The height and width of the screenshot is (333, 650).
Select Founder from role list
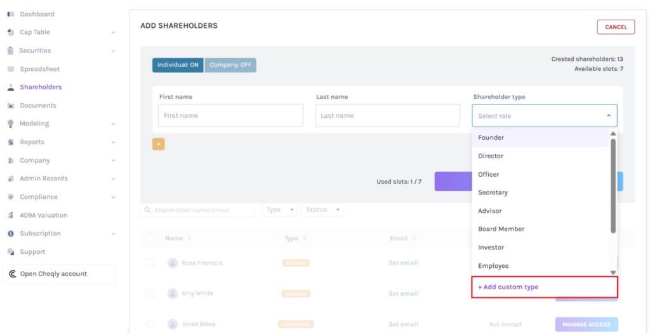point(541,138)
